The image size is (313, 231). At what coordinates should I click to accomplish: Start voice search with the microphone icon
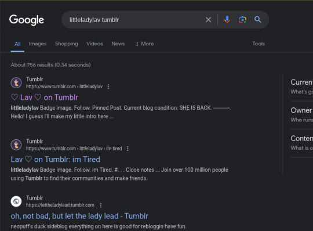[x=227, y=20]
